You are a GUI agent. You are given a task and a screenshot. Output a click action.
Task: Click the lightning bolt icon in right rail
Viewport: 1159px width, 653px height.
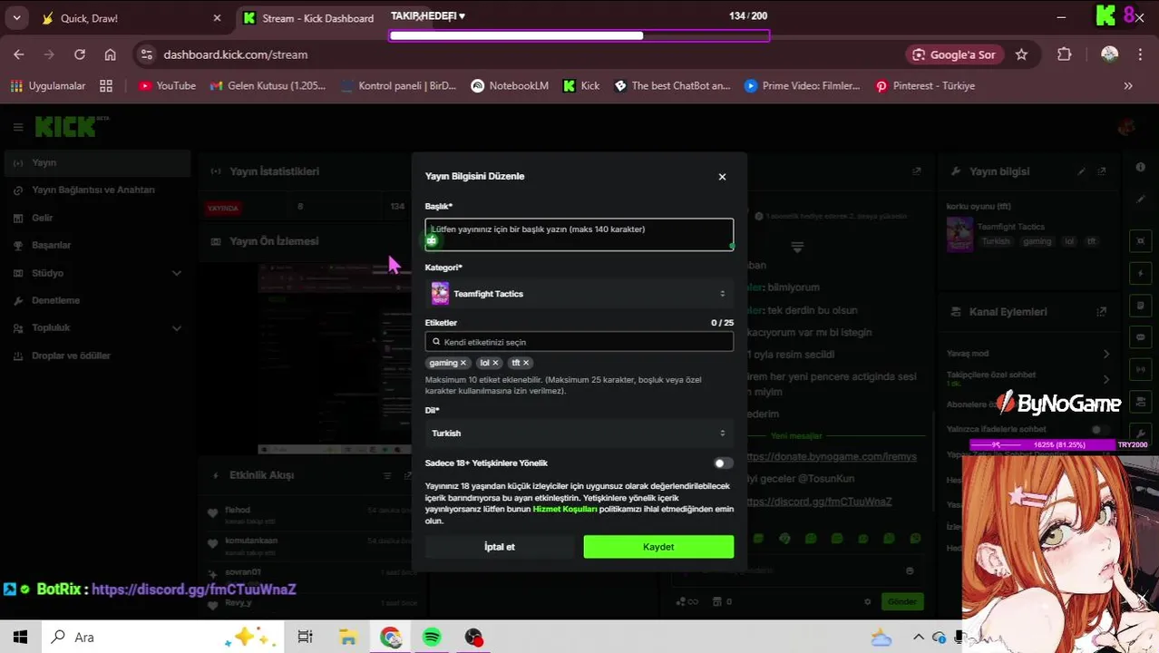click(x=1141, y=273)
